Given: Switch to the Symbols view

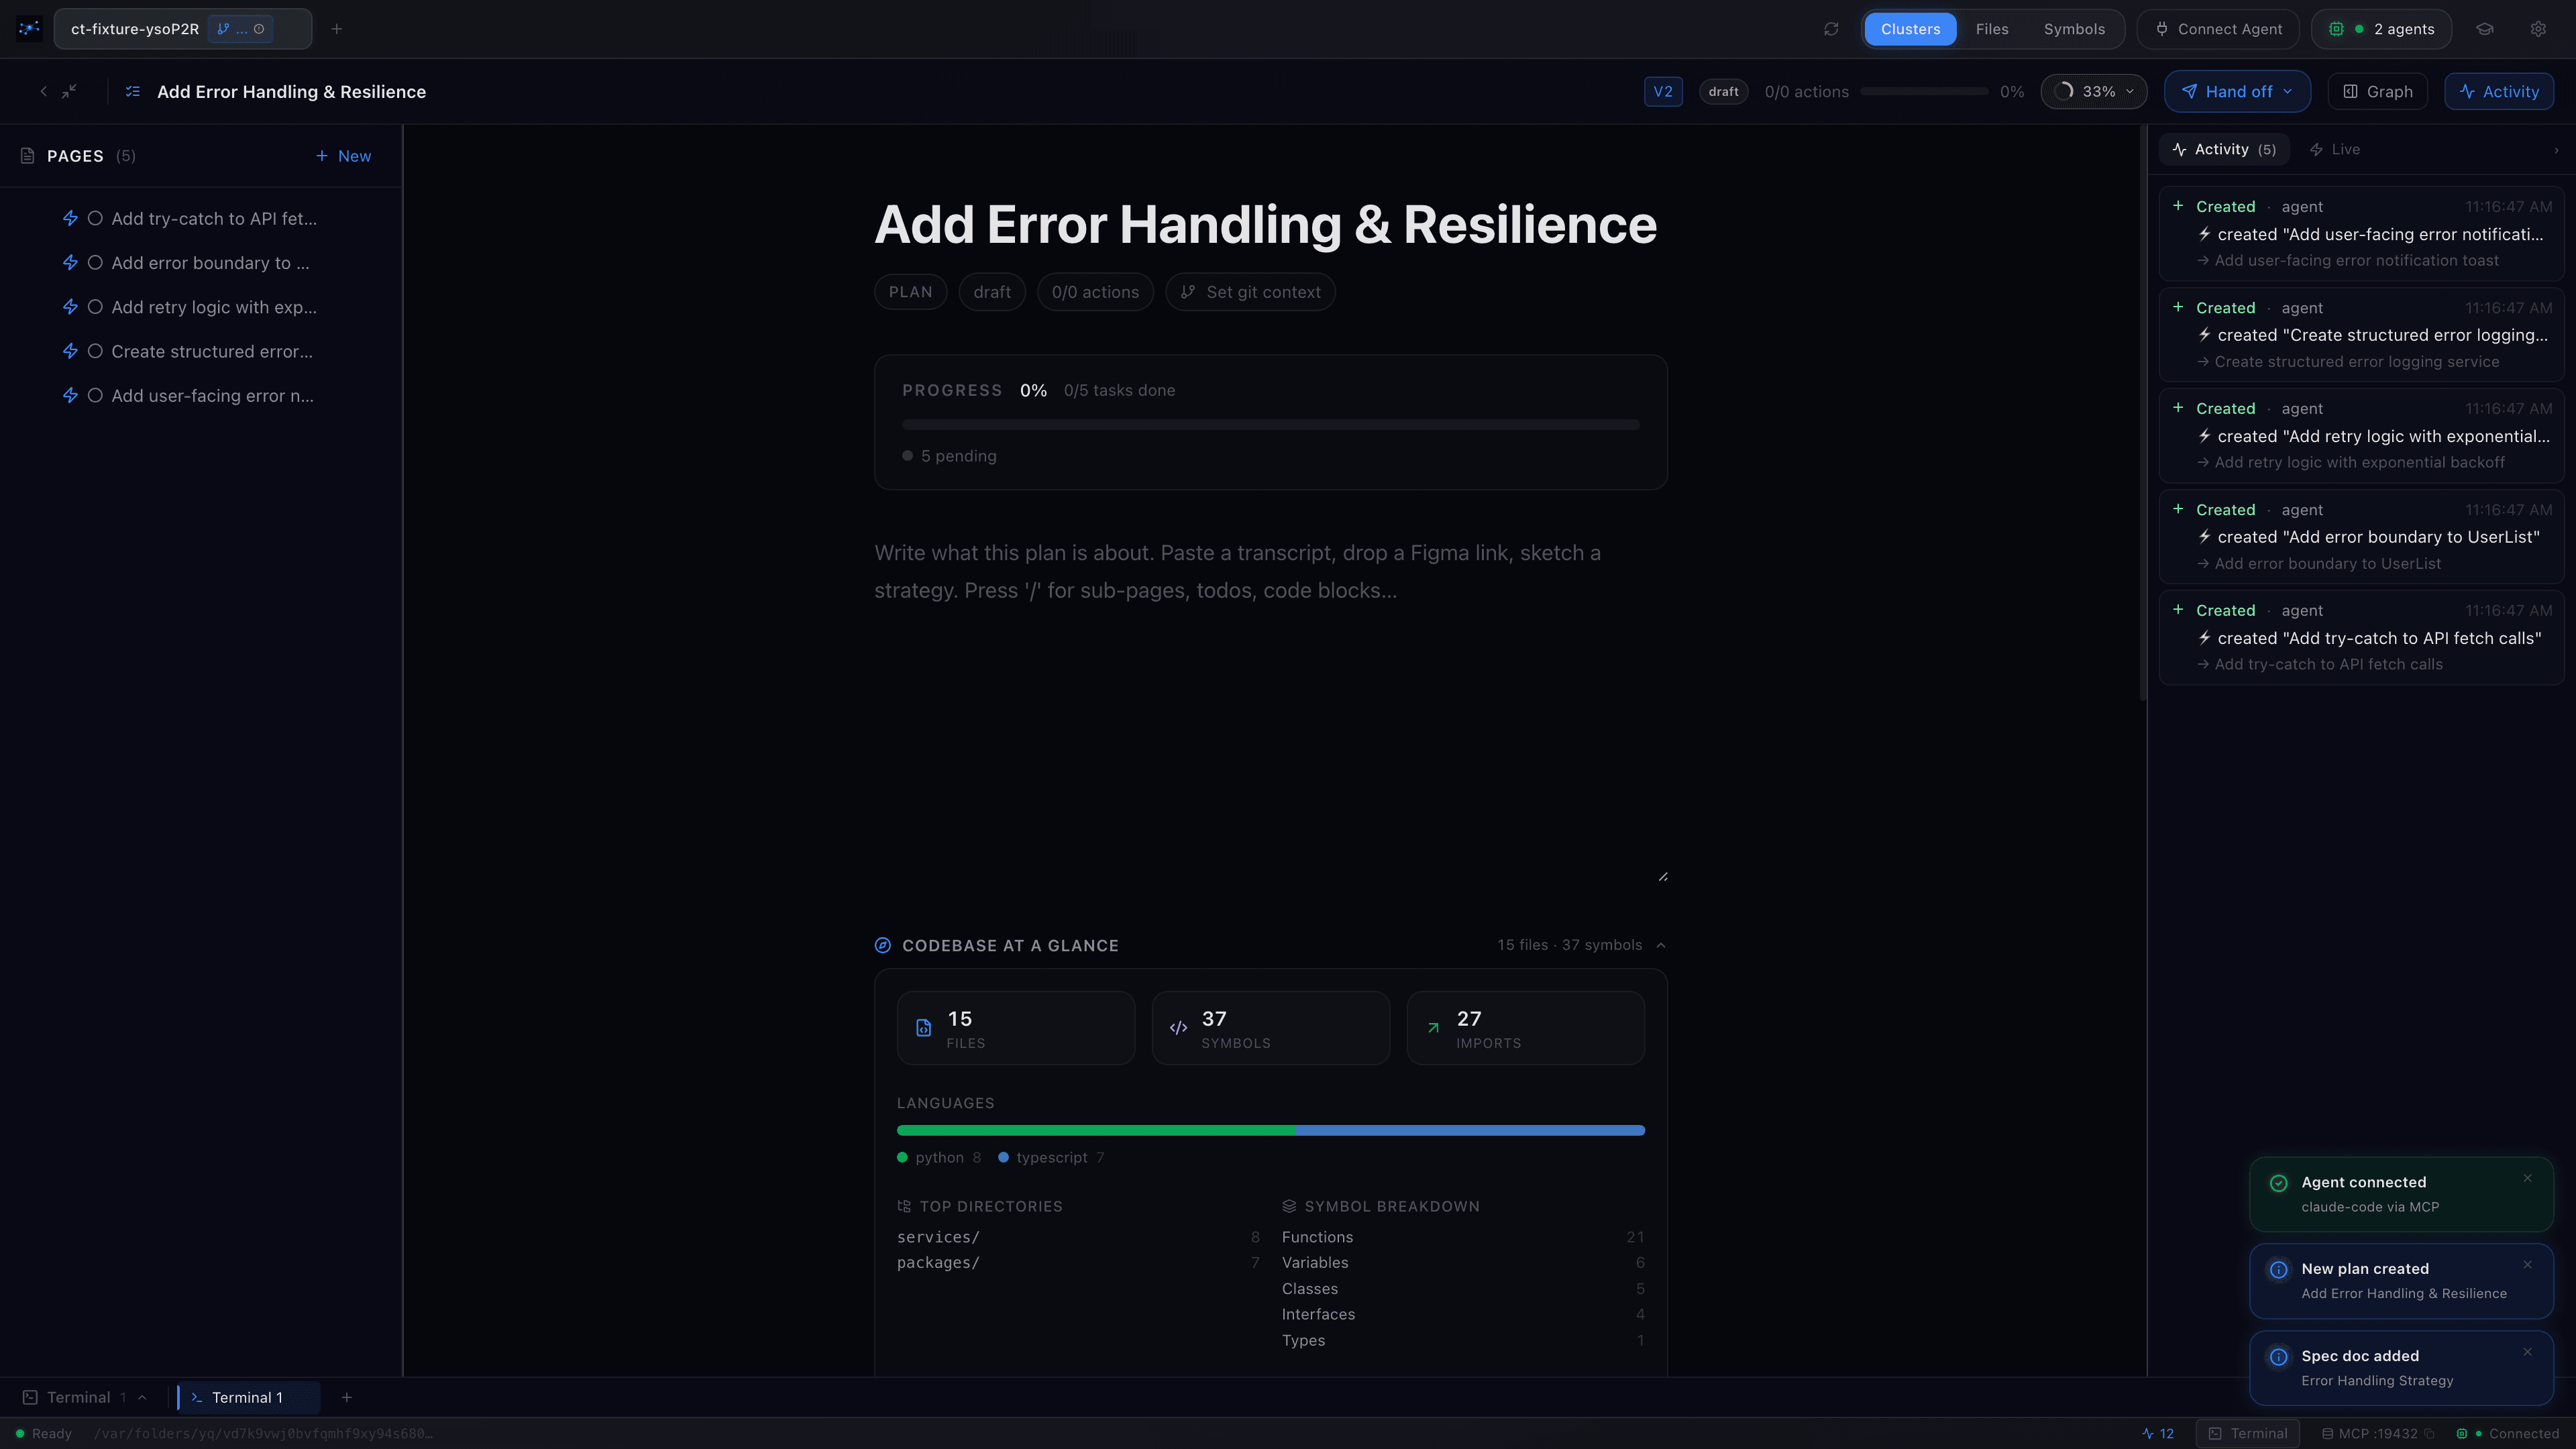Looking at the screenshot, I should coord(2074,29).
